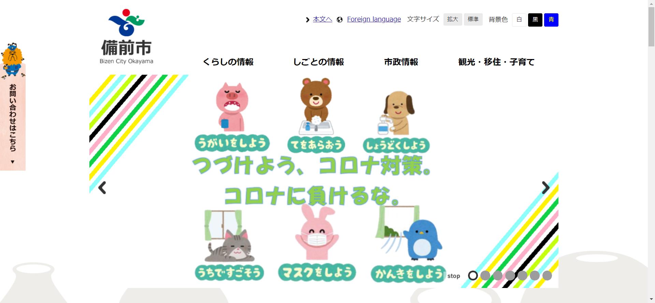Stop the slideshow autoplay
Screen dimensions: 655x303
point(454,276)
